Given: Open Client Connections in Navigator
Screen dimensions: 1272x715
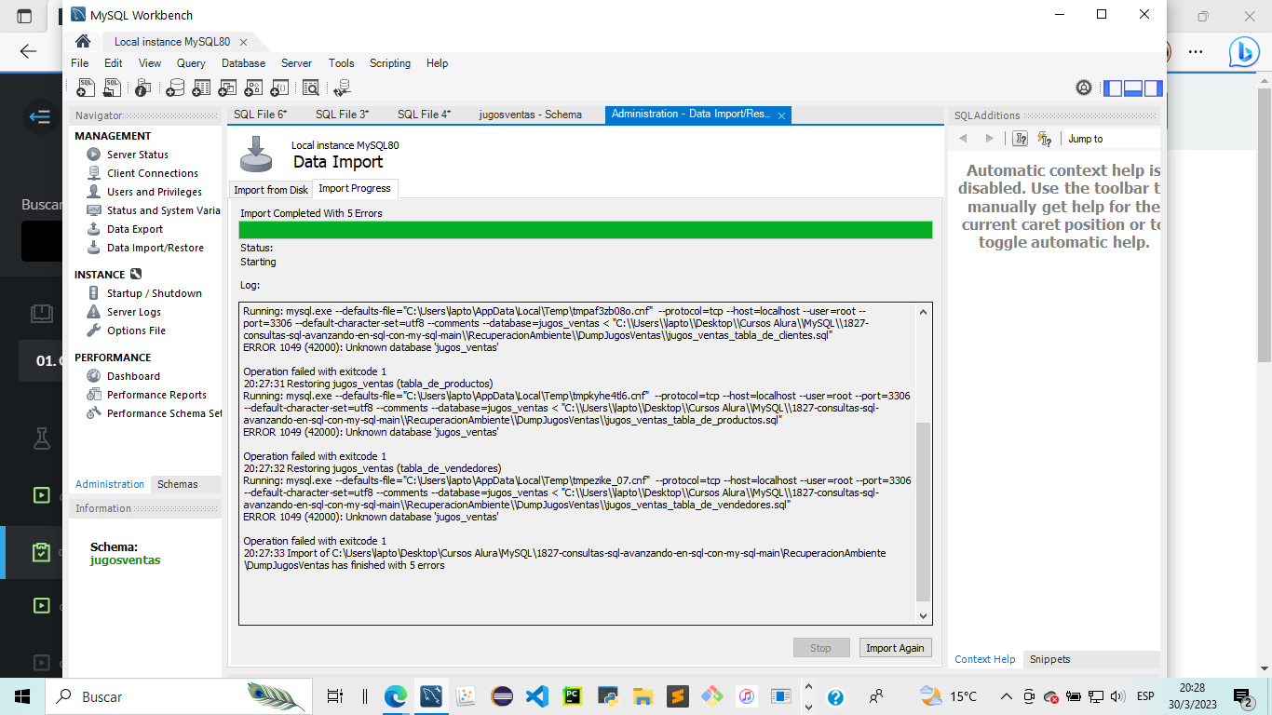Looking at the screenshot, I should click(152, 173).
